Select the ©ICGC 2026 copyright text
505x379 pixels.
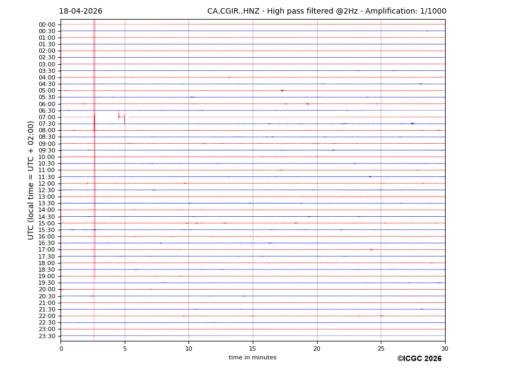tap(419, 359)
